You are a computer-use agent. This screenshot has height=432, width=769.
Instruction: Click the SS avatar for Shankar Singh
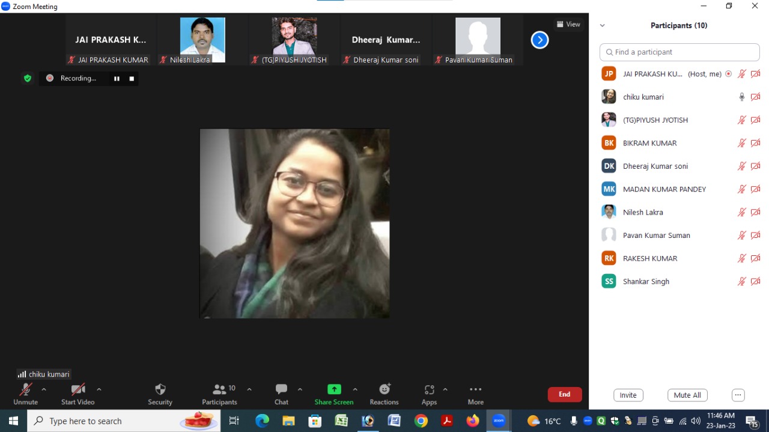[609, 281]
